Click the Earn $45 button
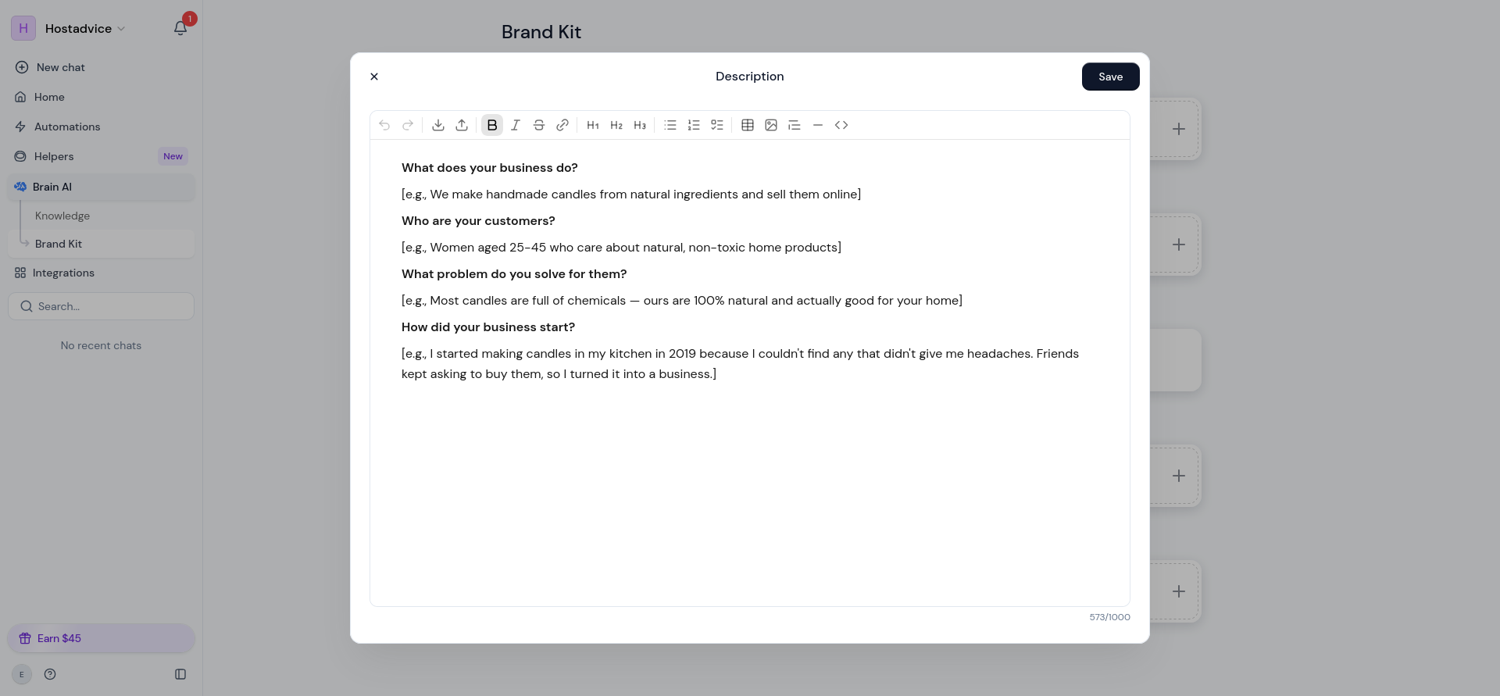The image size is (1500, 696). 101,638
